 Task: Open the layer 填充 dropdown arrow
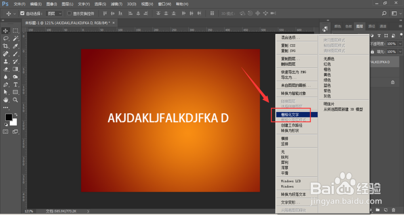point(400,52)
